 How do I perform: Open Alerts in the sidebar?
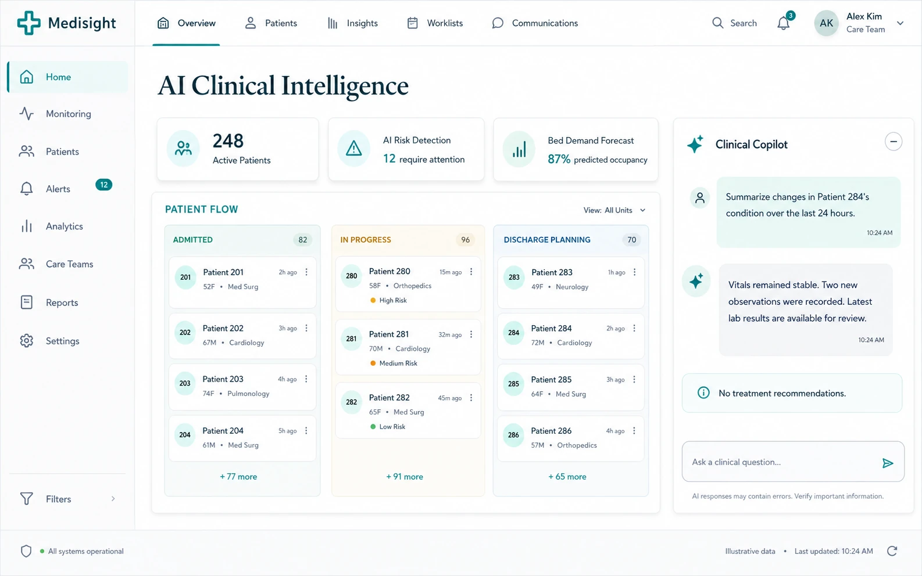point(67,189)
